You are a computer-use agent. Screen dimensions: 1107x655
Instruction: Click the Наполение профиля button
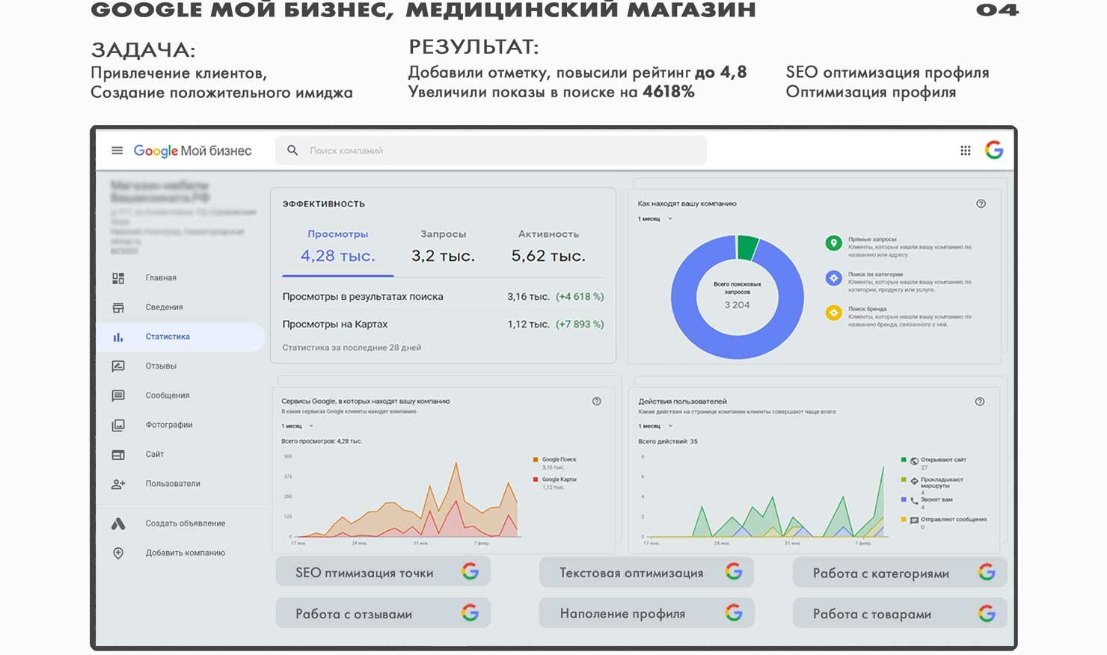point(646,613)
